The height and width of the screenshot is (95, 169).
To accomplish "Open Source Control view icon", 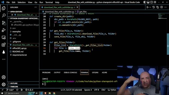I will coord(3,23).
